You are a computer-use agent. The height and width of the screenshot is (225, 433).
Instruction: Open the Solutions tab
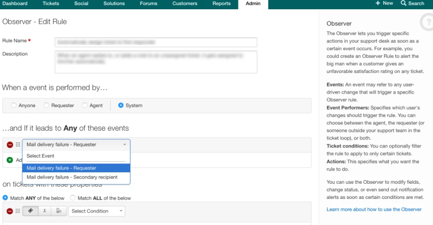click(114, 4)
